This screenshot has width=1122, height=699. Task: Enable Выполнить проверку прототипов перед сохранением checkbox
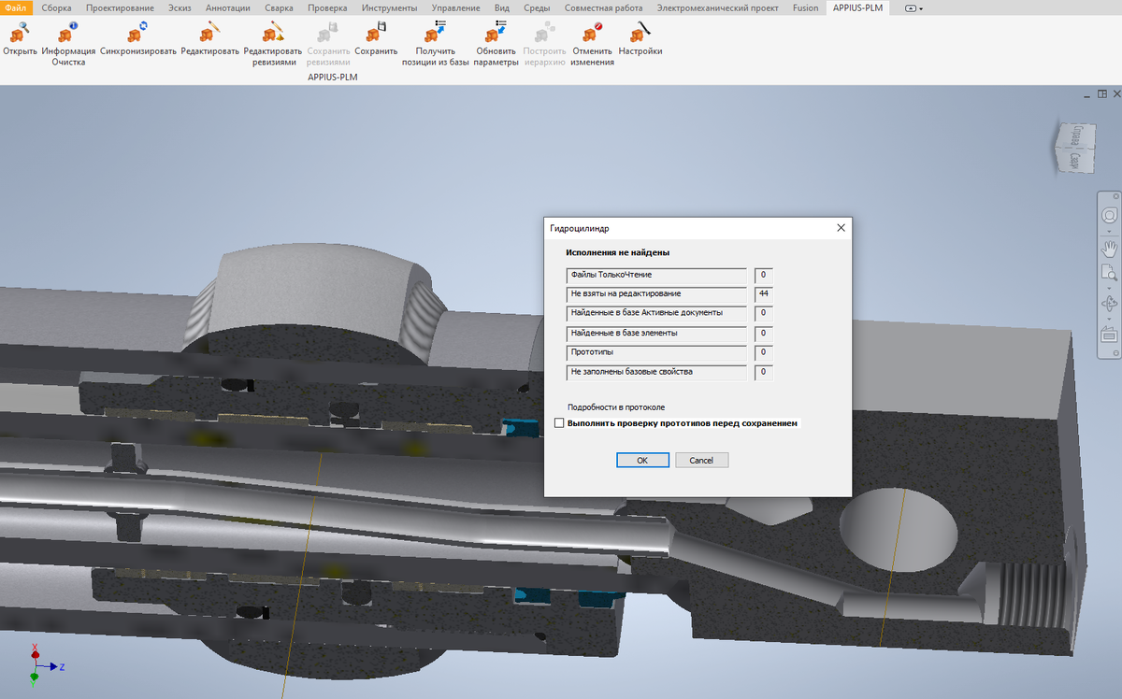(560, 423)
